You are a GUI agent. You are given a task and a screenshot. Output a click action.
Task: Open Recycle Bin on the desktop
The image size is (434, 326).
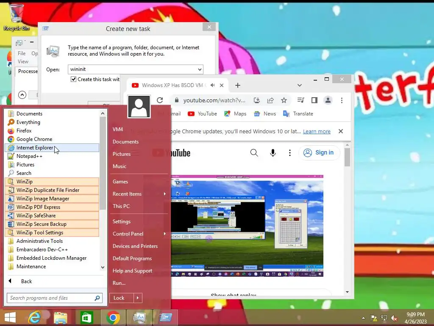(16, 17)
